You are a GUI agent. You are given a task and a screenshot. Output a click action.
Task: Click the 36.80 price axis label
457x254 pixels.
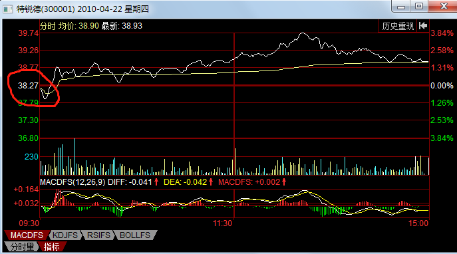point(28,138)
